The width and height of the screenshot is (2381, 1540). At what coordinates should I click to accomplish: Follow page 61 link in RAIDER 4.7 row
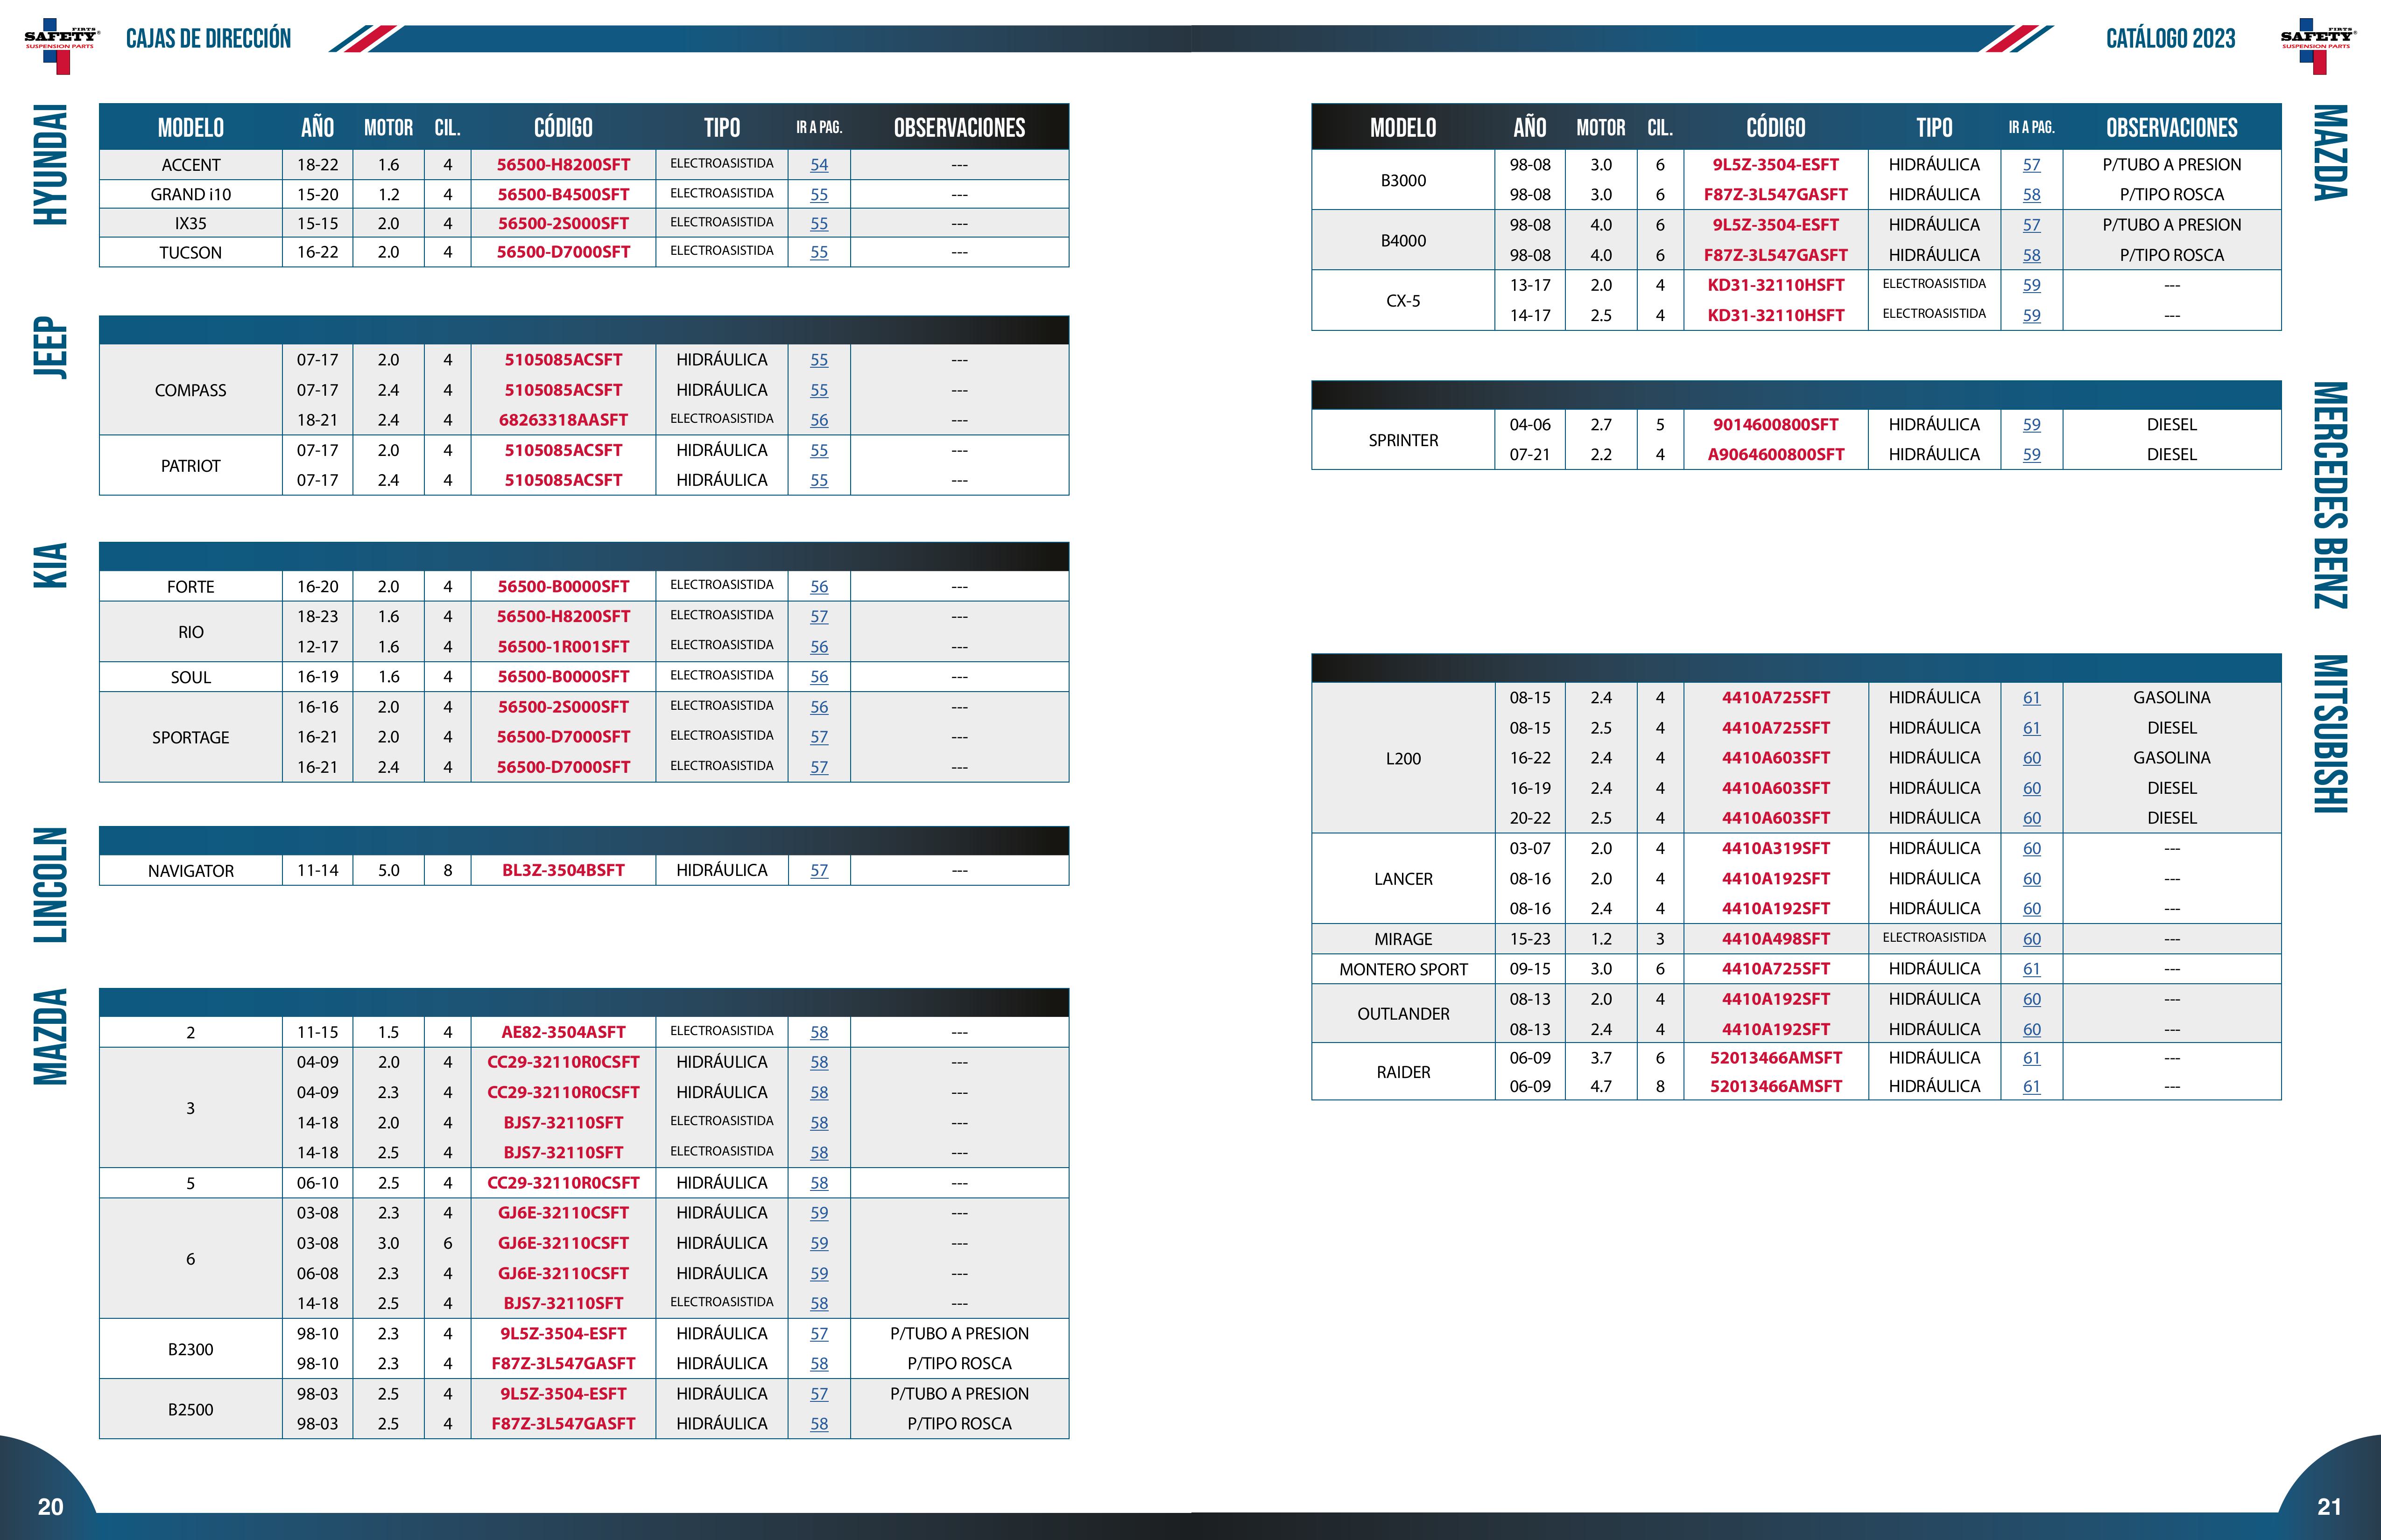[2032, 1087]
